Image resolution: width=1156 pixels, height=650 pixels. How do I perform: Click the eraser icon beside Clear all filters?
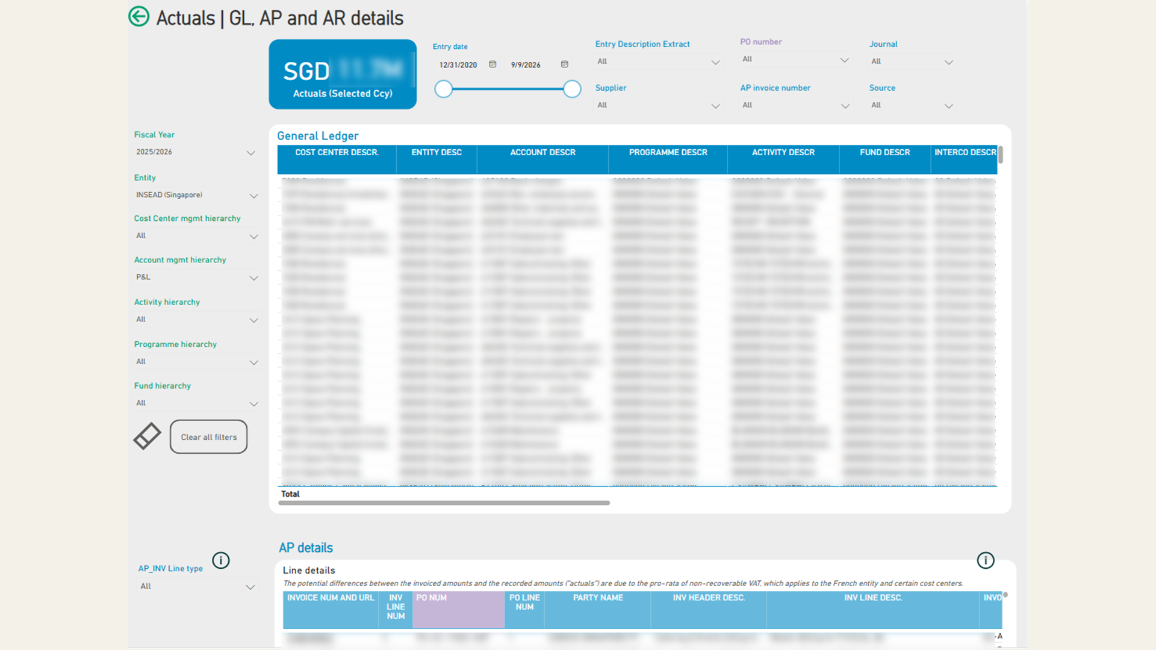pyautogui.click(x=148, y=436)
